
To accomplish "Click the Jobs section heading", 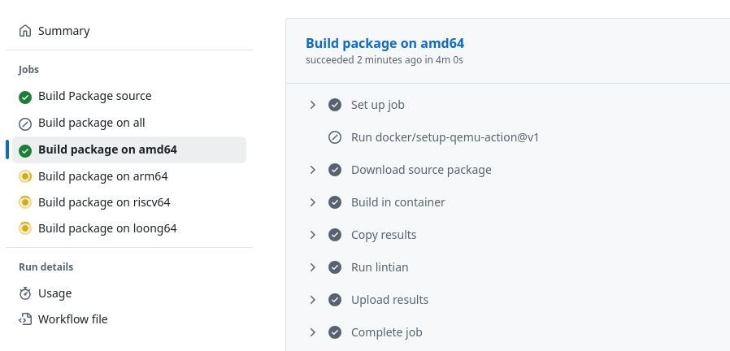I will [28, 70].
